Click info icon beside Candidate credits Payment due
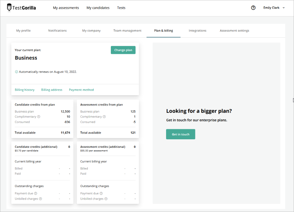 point(36,193)
